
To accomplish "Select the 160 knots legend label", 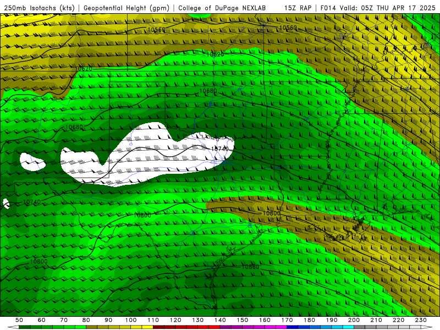I will point(265,320).
